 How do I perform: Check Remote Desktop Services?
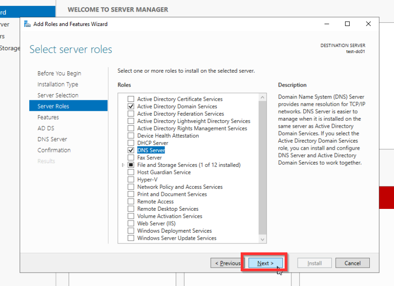131,208
